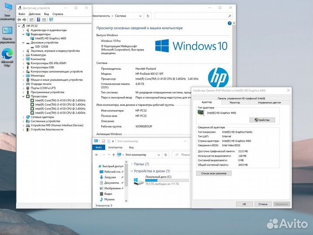This screenshot has height=235, width=313.
Task: Expand Аудиовходы и аудиовыходы node
Action: coord(24,30)
